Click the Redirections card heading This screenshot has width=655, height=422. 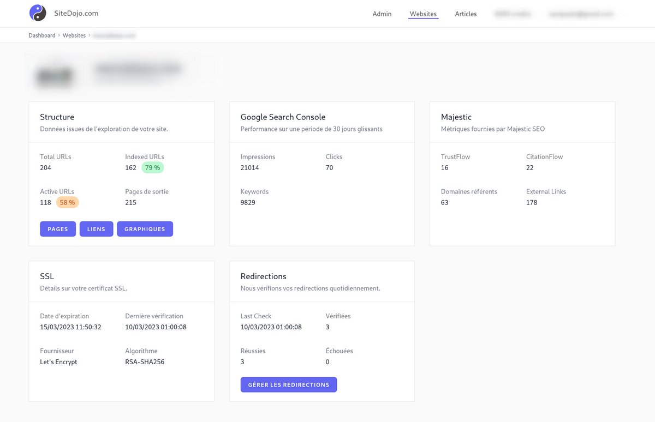point(264,276)
